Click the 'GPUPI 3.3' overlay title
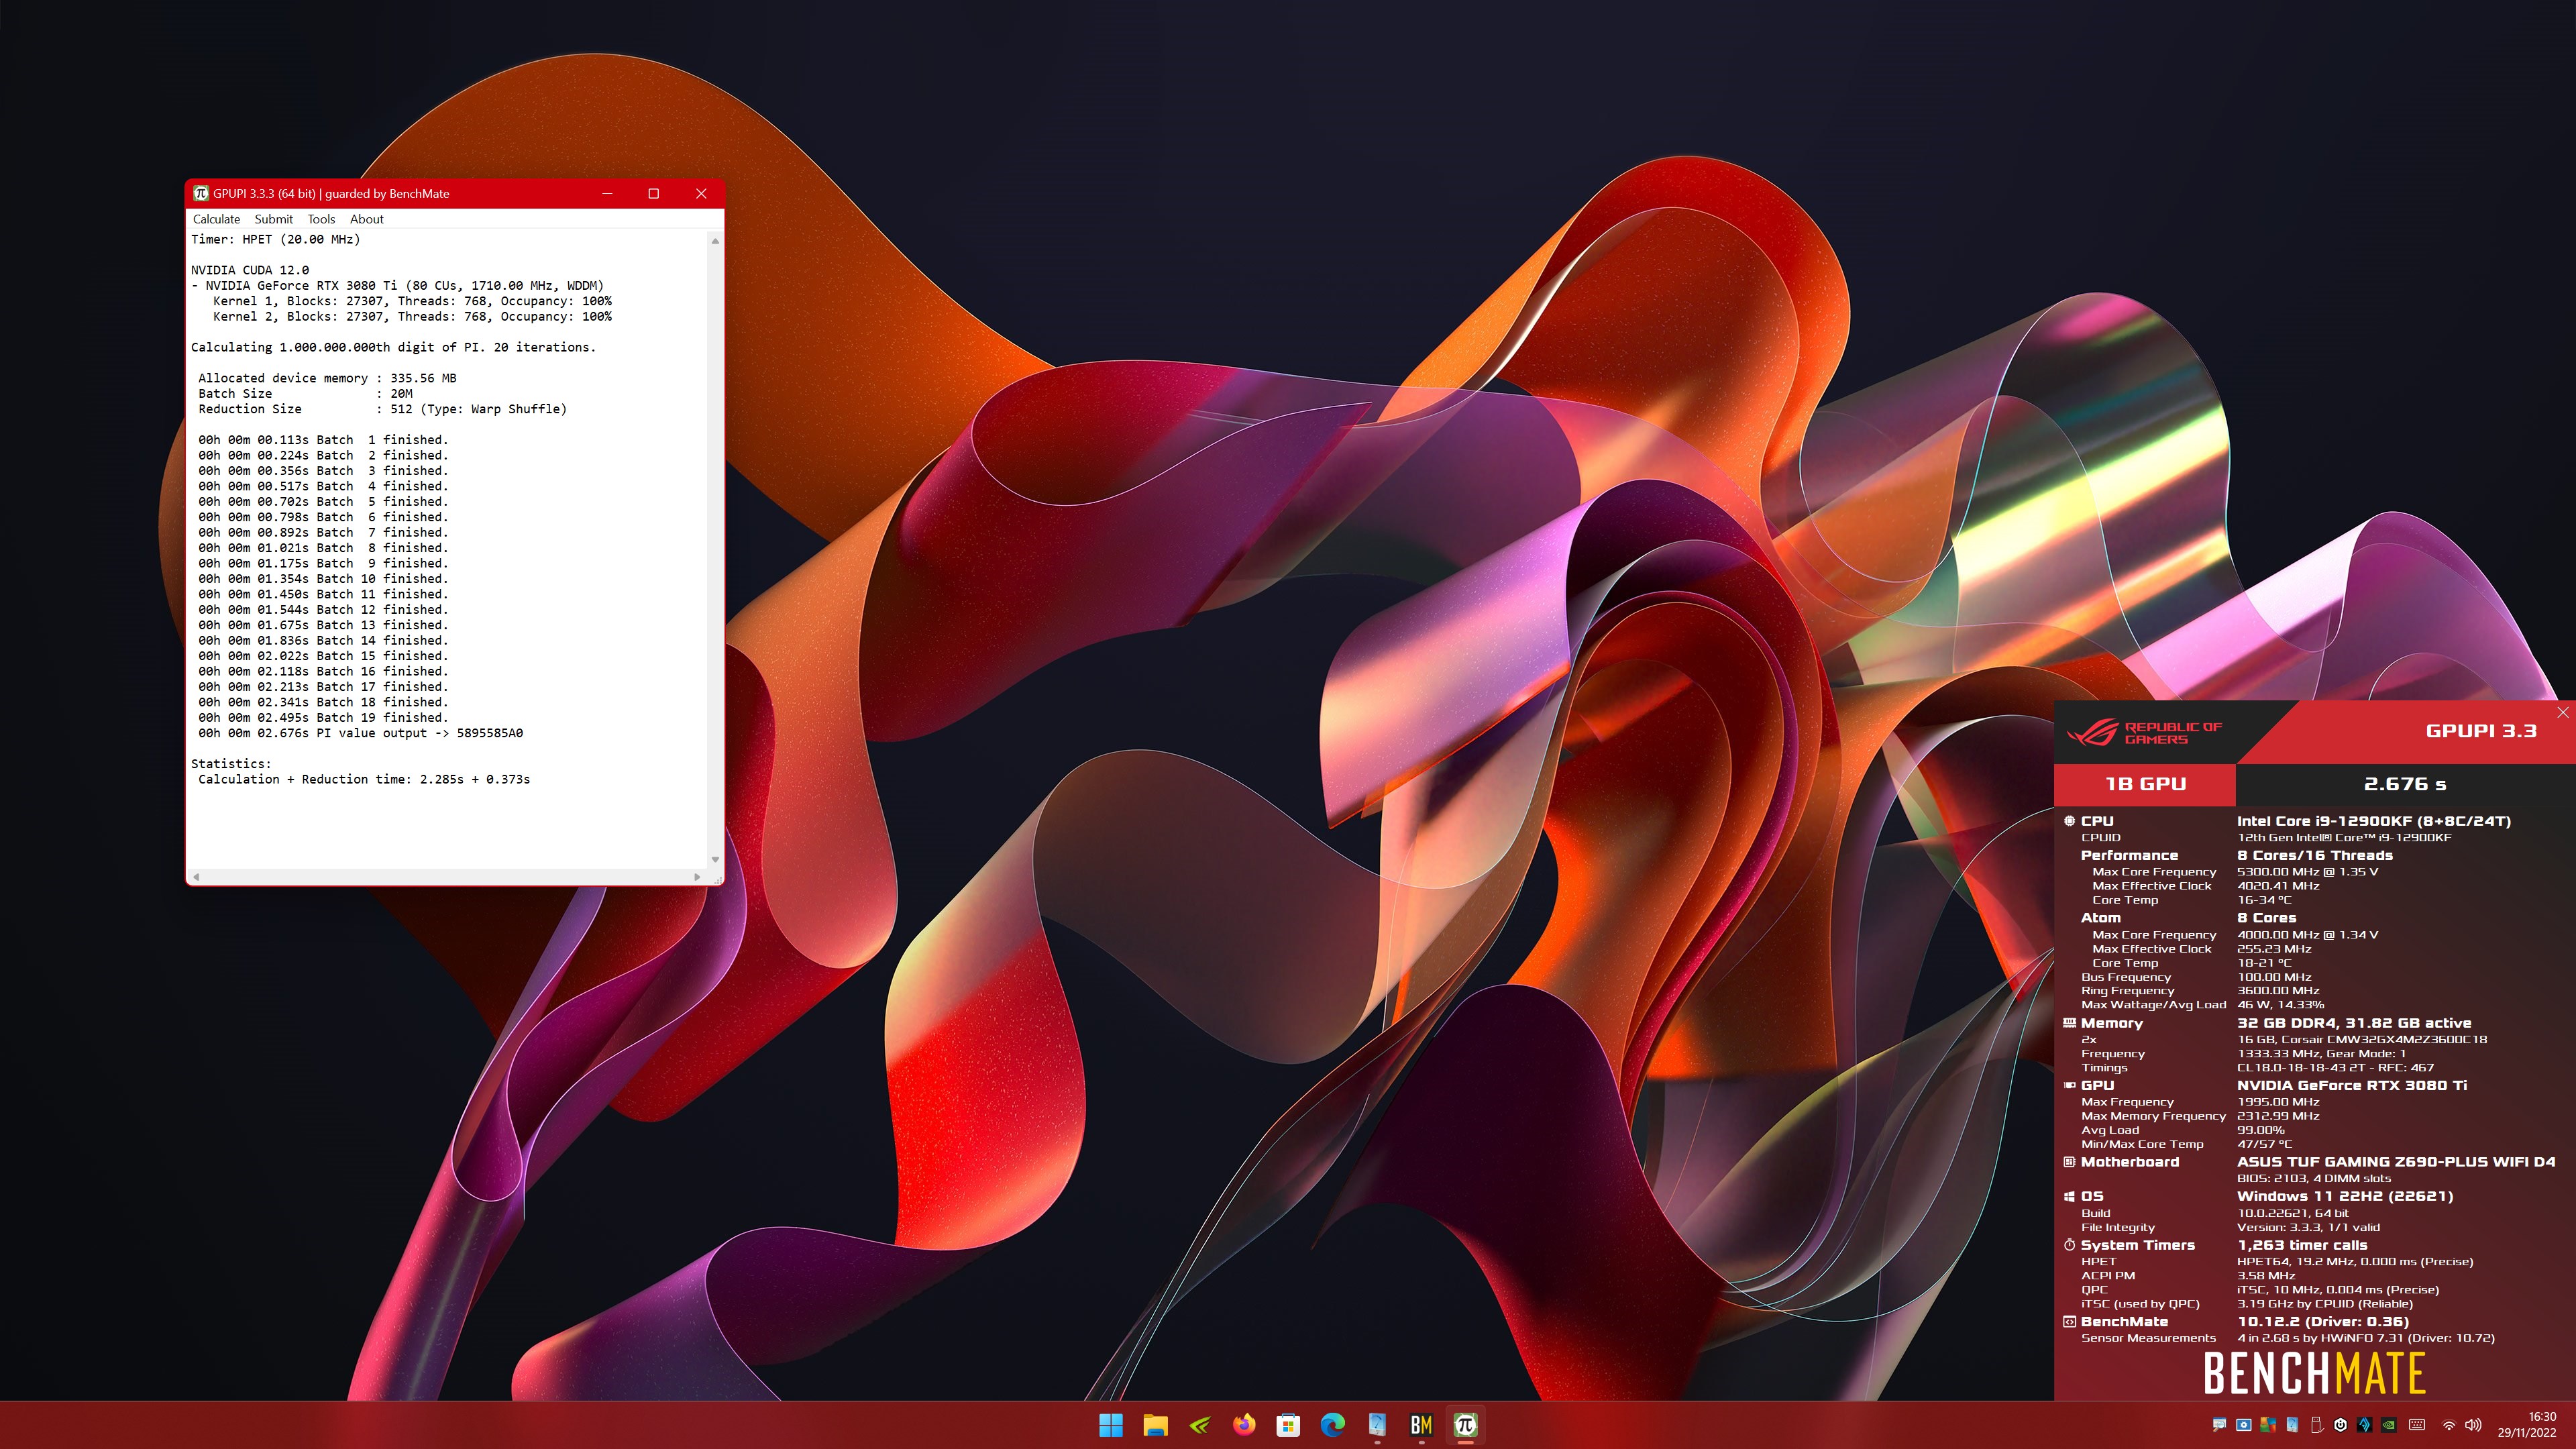Screen dimensions: 2576x1449 (2481, 731)
